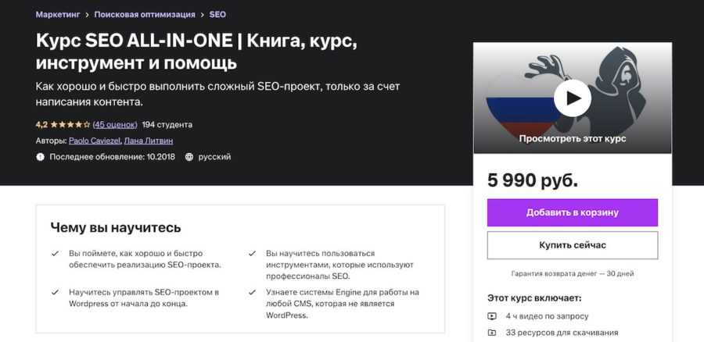Open the SEO breadcrumb link
Screen dimensions: 704x342
(217, 14)
